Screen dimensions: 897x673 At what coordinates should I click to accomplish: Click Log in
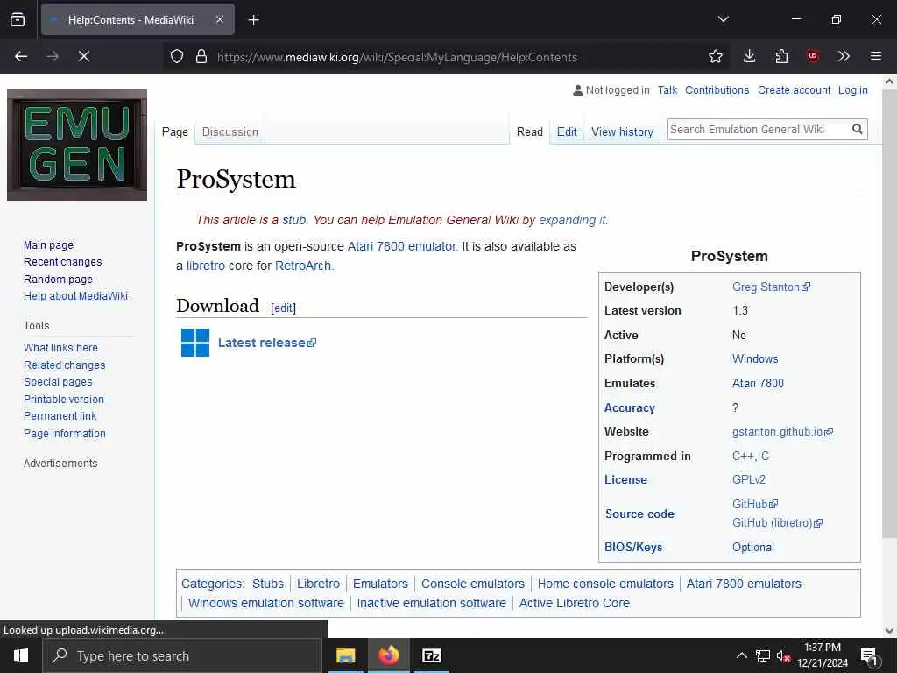tap(853, 90)
